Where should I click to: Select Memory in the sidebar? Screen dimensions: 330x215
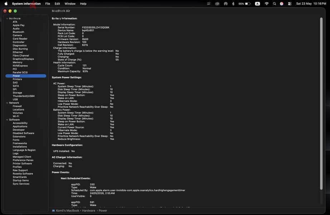[x=18, y=62]
